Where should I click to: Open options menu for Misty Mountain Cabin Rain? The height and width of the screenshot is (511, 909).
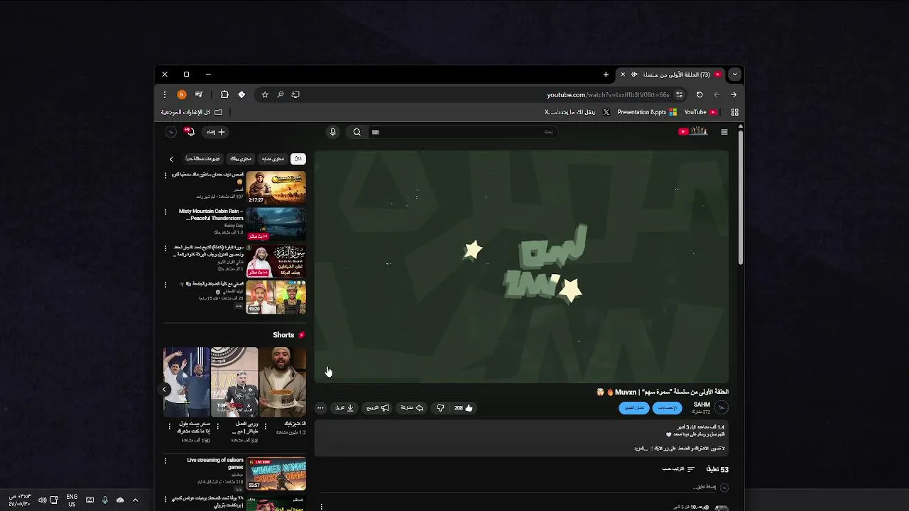tap(165, 211)
